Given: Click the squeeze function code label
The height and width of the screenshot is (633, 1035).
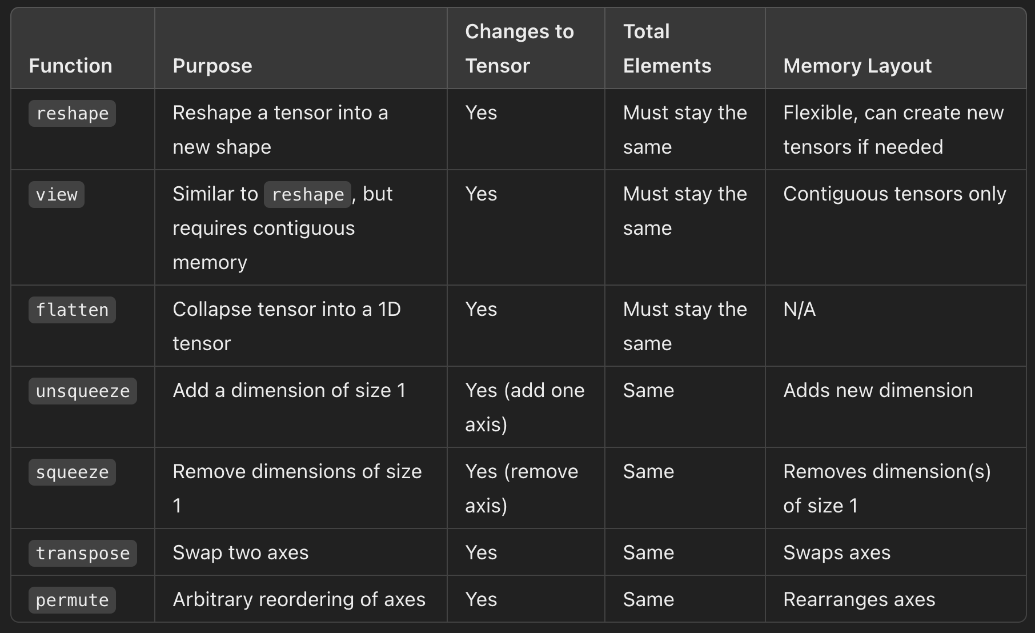Looking at the screenshot, I should click(72, 472).
